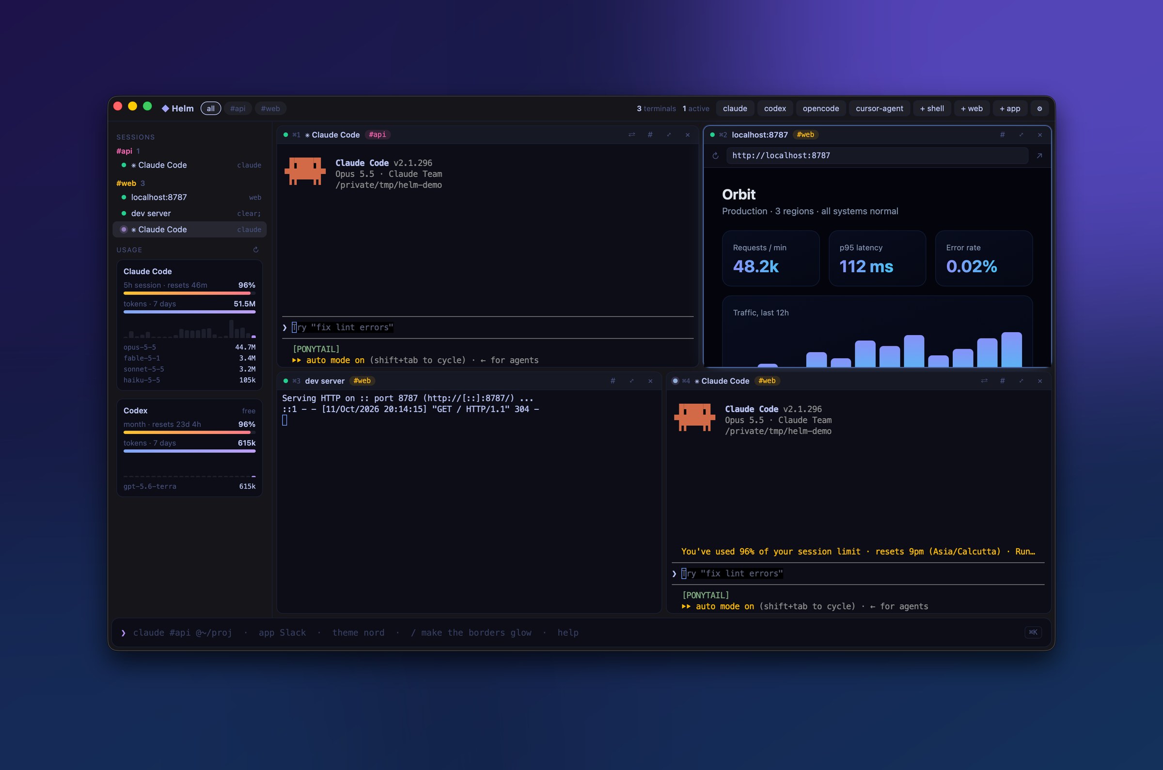Click the ⌘K shortcut badge in command bar
The height and width of the screenshot is (770, 1163).
coord(1033,632)
